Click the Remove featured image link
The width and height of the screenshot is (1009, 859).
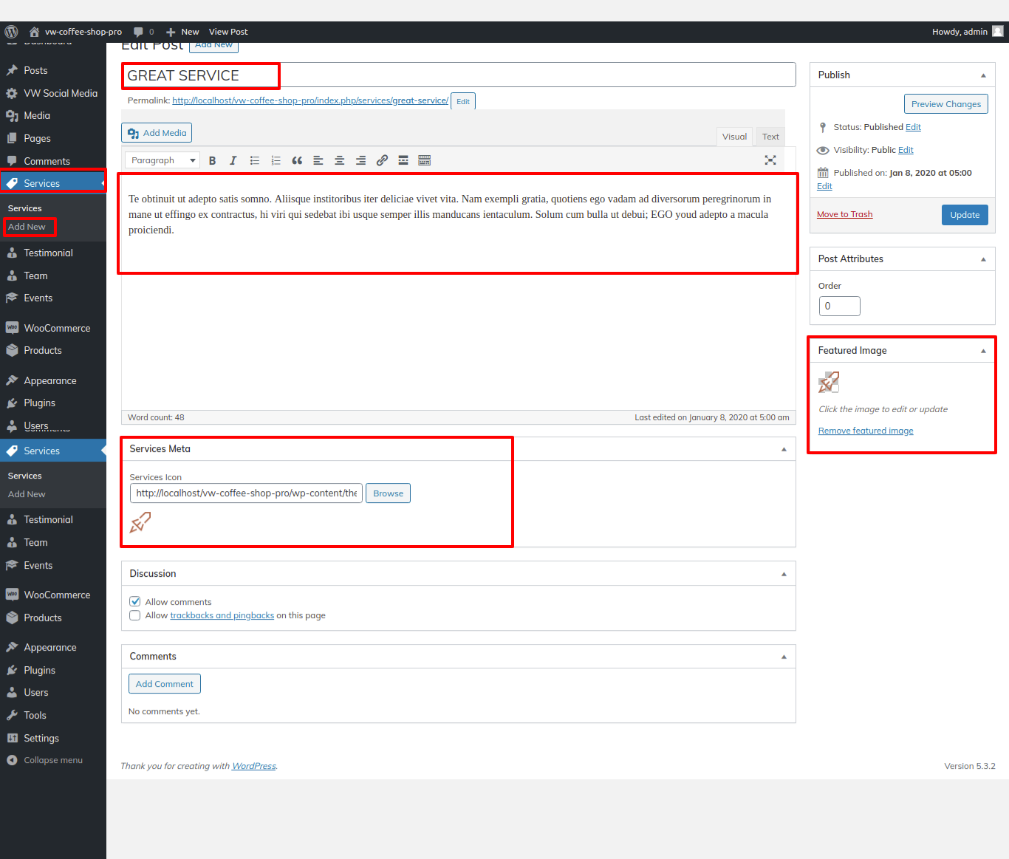[865, 431]
